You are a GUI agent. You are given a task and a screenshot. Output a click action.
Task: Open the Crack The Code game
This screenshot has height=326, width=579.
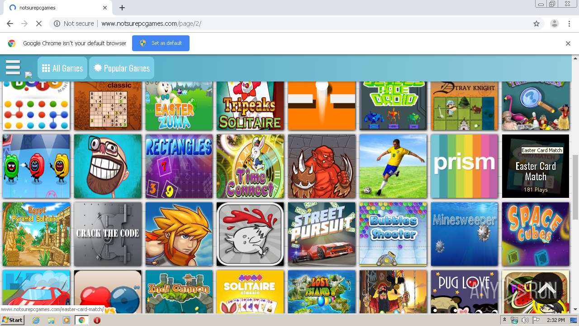pyautogui.click(x=108, y=234)
